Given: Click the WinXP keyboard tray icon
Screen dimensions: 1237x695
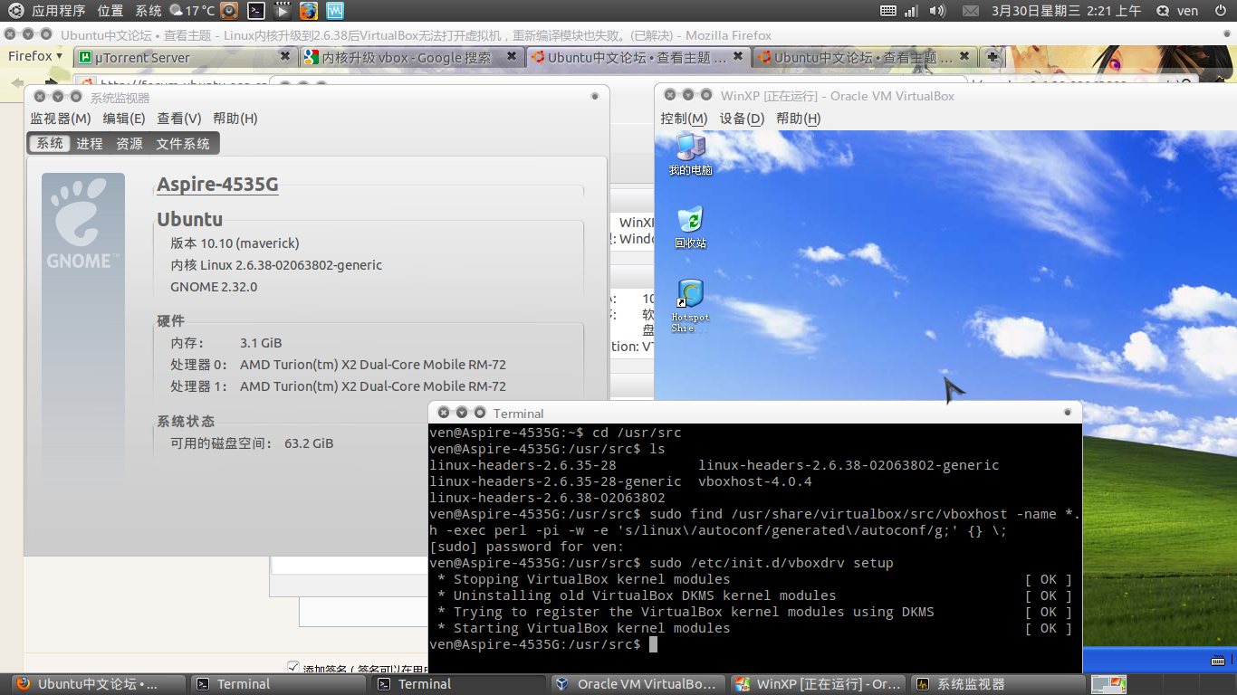Looking at the screenshot, I should pos(1219,660).
